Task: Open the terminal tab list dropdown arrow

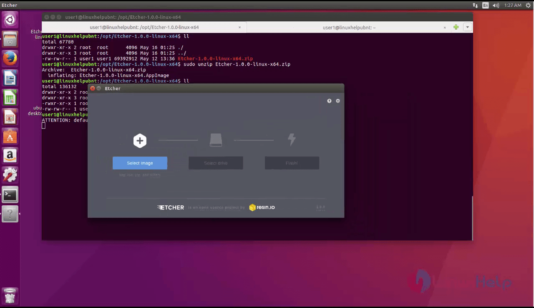Action: tap(468, 27)
